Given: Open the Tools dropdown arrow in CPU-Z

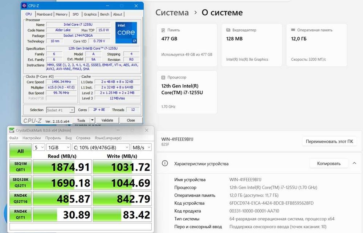Looking at the screenshot, I should [92, 120].
